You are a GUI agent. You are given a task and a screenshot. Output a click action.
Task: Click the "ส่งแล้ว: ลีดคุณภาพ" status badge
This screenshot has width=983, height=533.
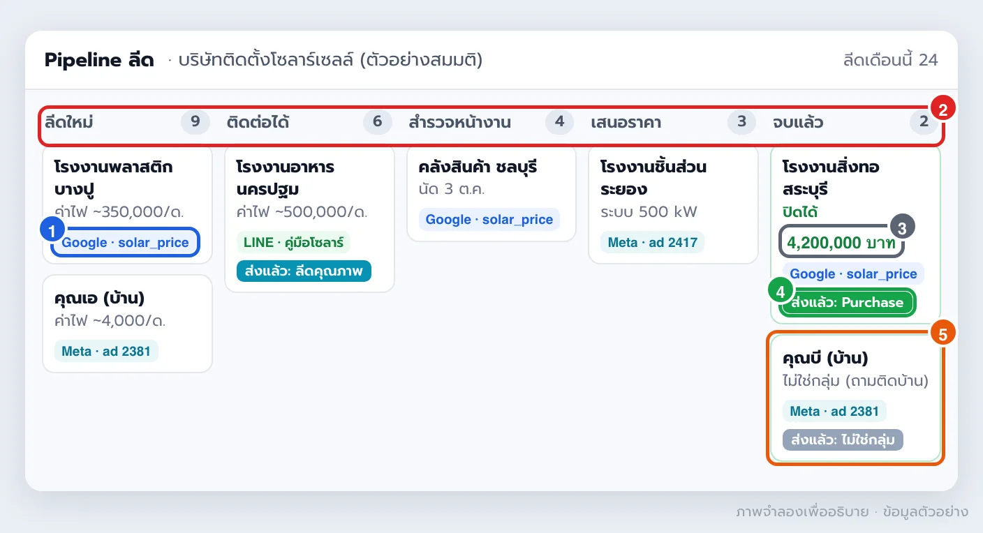304,271
